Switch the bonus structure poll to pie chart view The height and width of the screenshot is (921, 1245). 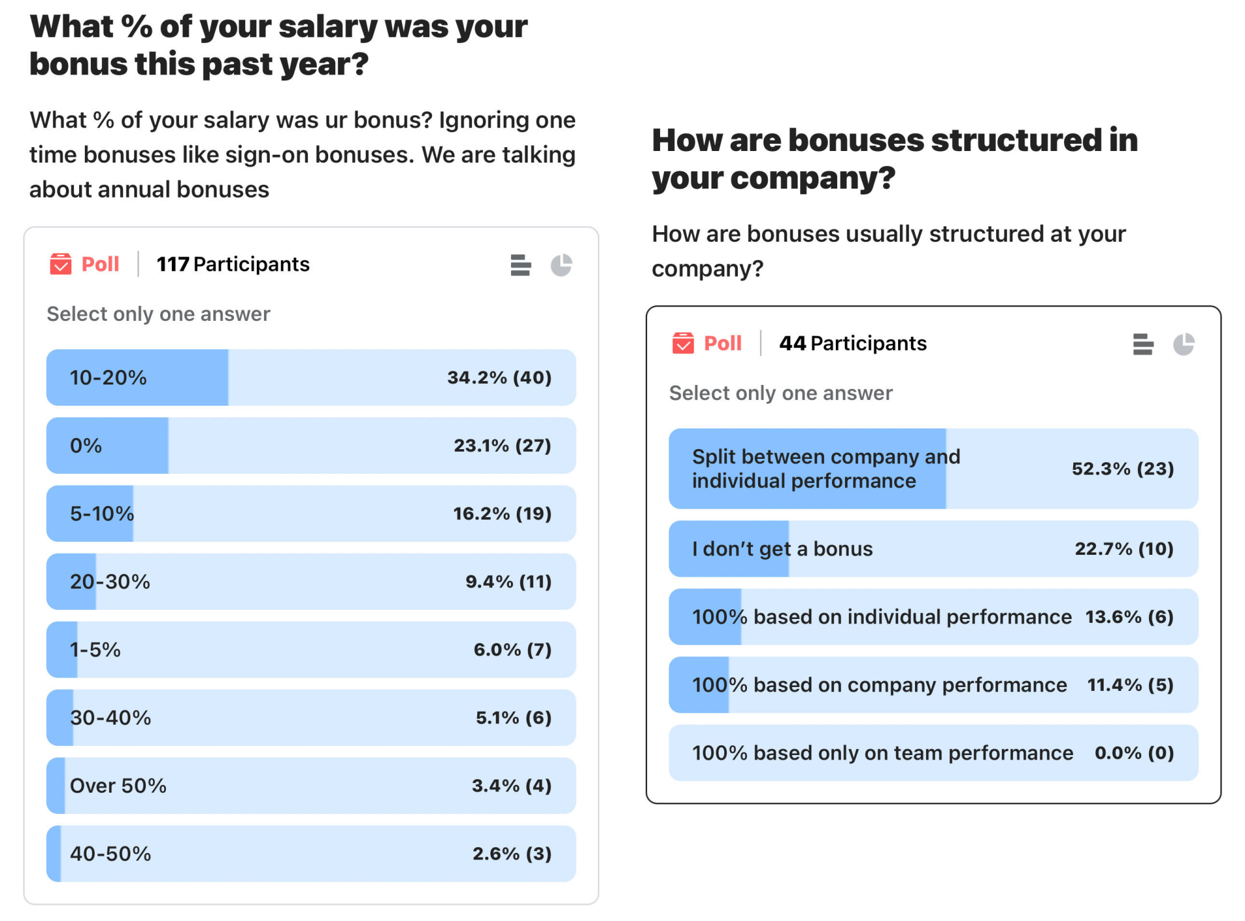1185,344
